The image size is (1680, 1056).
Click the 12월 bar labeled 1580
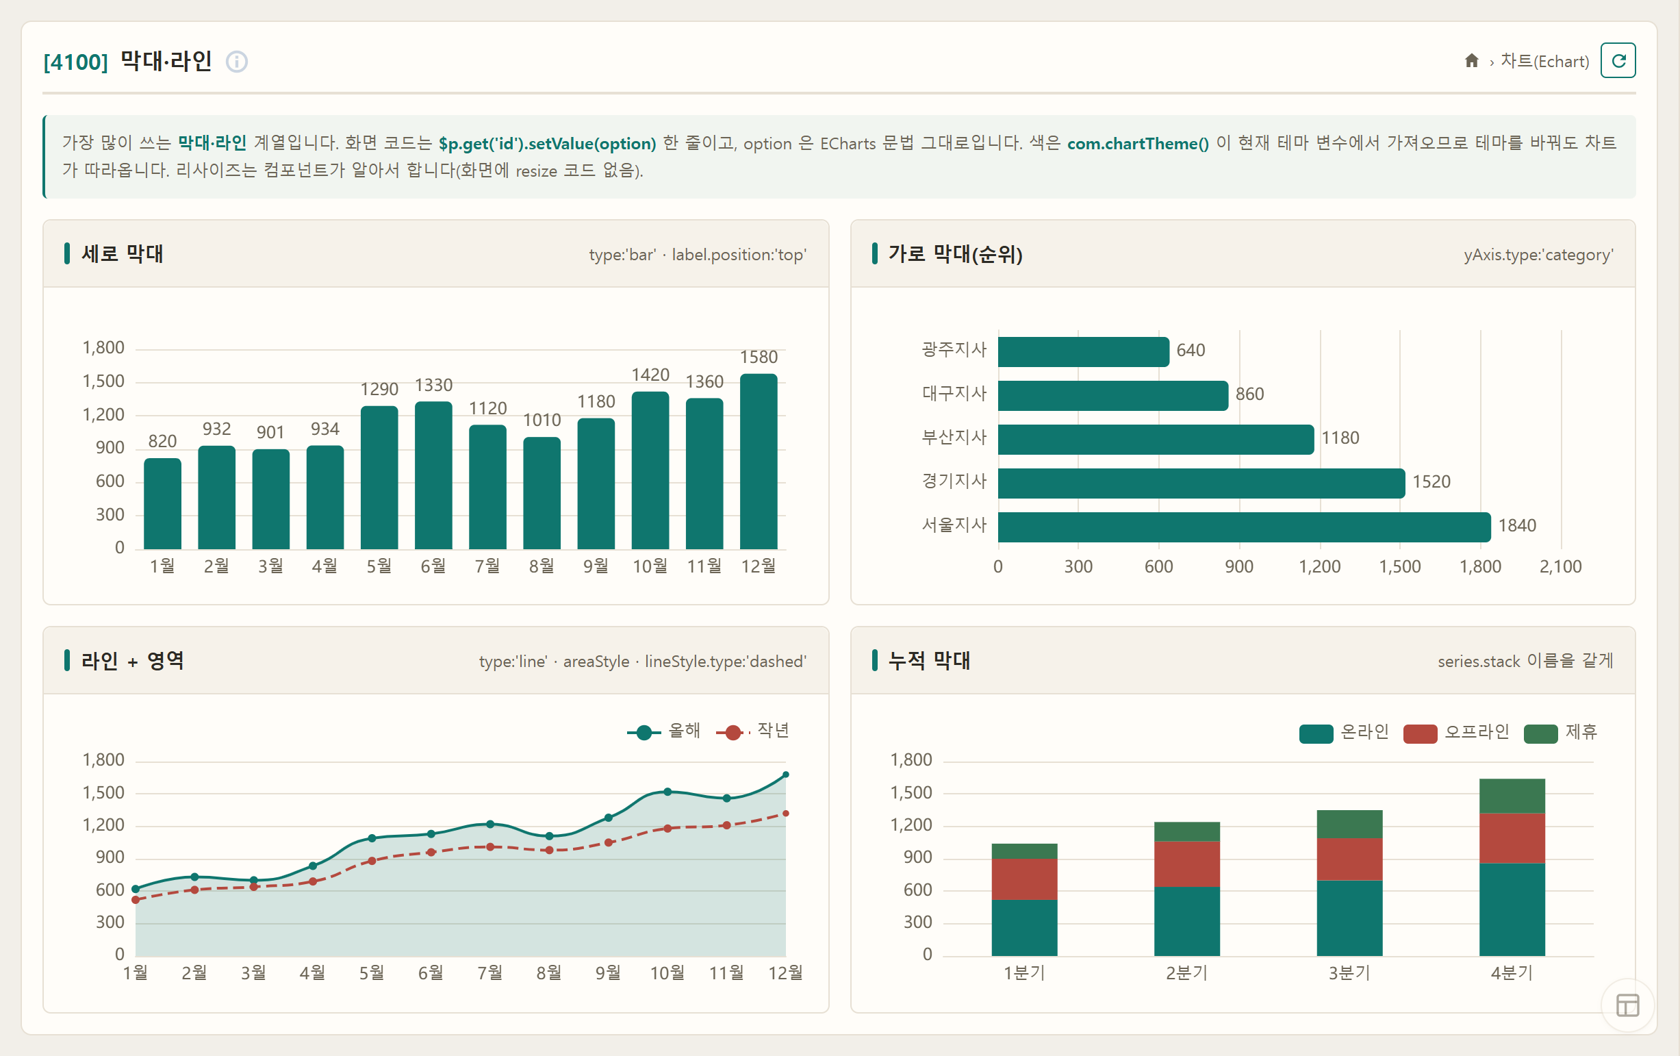(x=759, y=462)
